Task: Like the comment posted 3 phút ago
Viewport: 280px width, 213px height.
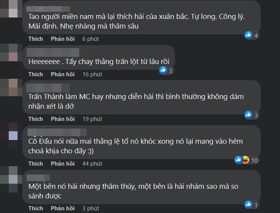Action: click(36, 208)
